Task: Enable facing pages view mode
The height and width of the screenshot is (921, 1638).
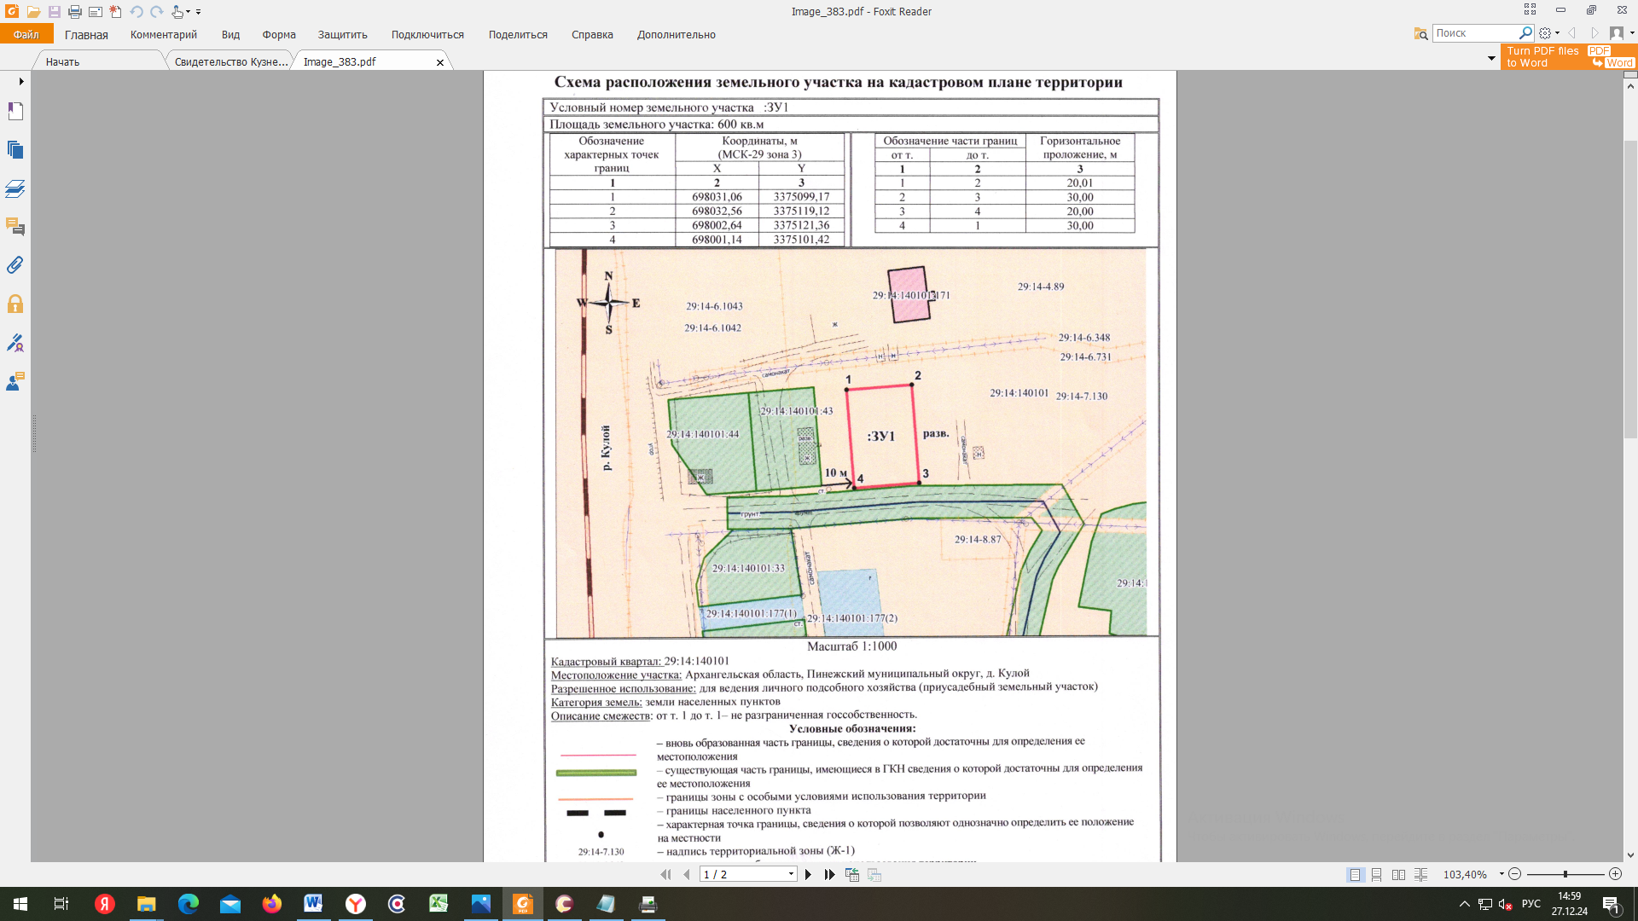Action: (1398, 875)
